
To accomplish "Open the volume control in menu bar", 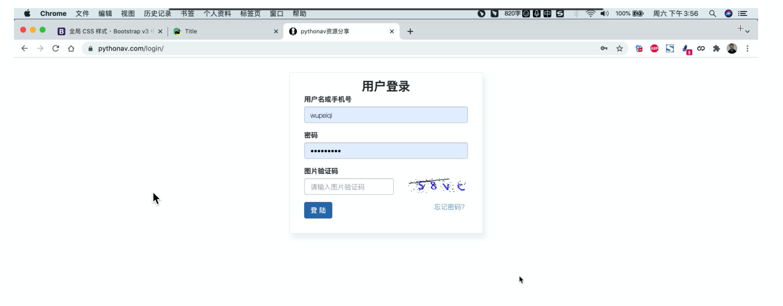I will 604,14.
